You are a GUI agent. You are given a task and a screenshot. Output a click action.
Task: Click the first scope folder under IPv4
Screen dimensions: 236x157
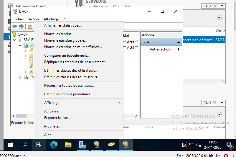31,50
